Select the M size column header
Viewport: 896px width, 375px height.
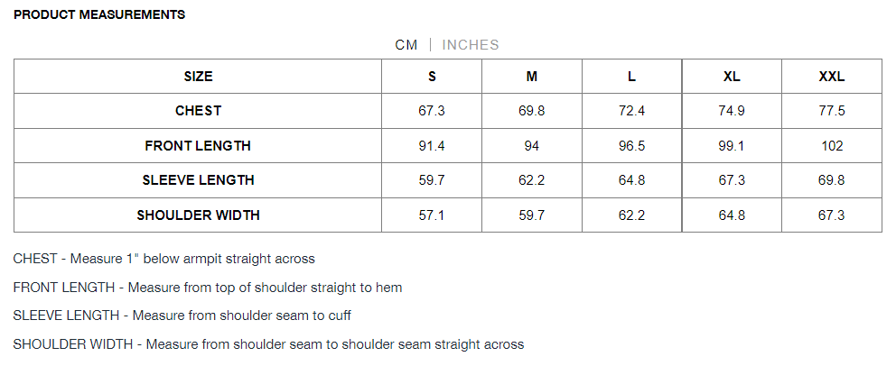tap(532, 77)
